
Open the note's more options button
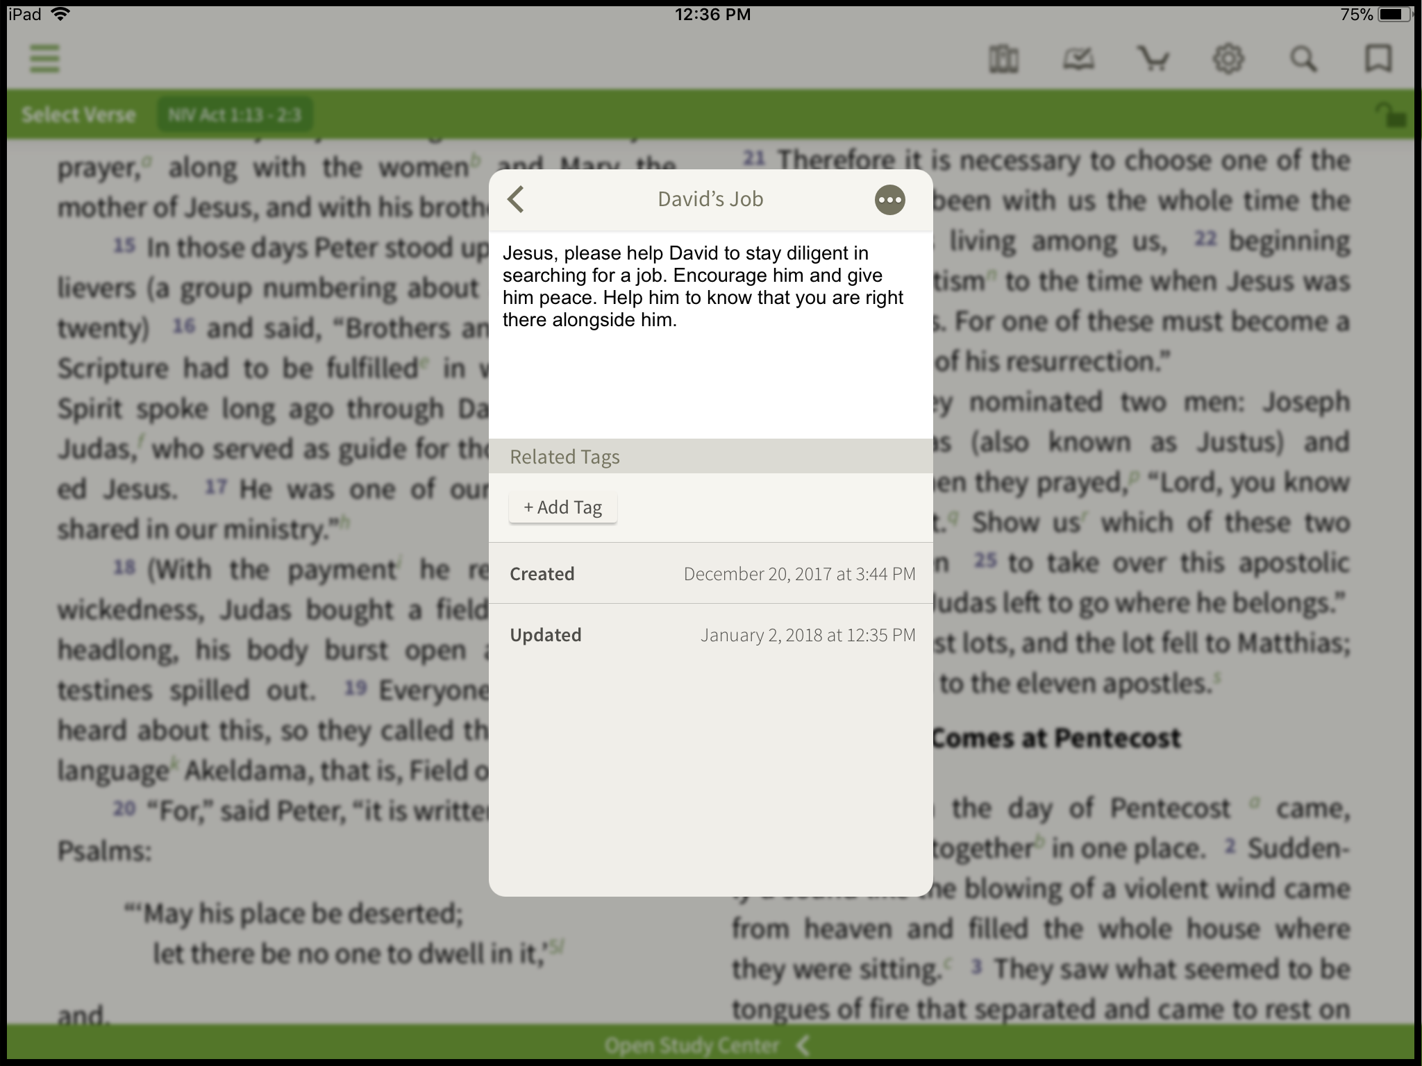pyautogui.click(x=889, y=200)
